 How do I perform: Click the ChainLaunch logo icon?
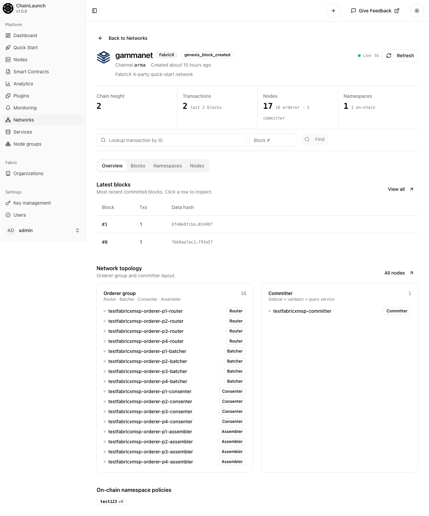pyautogui.click(x=8, y=8)
